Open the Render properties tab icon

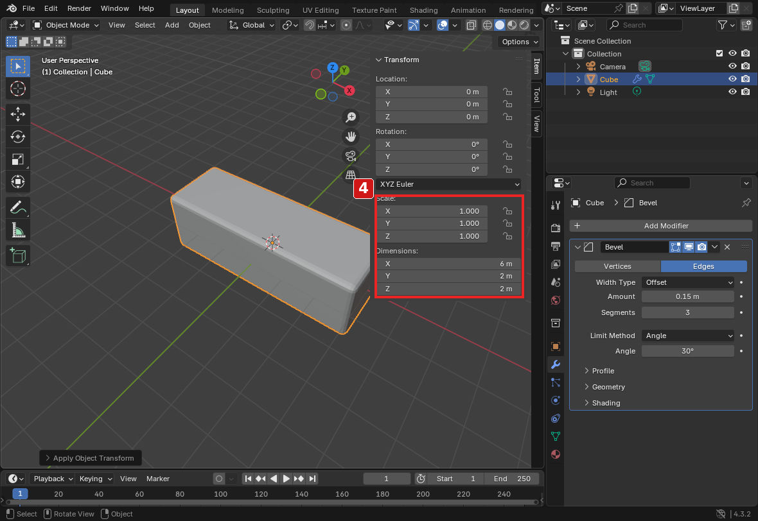click(x=556, y=228)
